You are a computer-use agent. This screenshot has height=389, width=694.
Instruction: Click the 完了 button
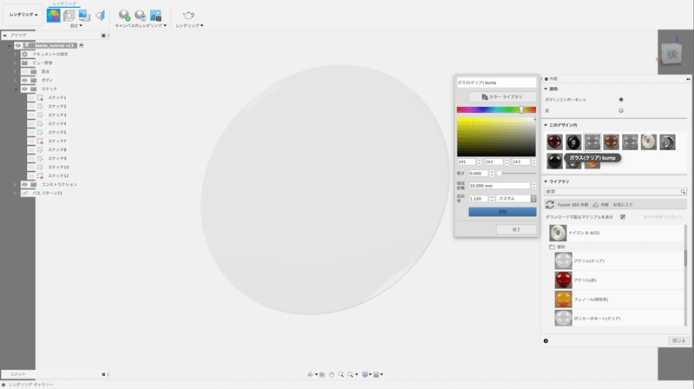[x=516, y=229]
